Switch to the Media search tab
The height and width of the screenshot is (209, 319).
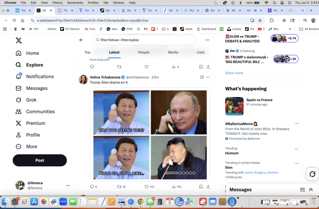[173, 52]
